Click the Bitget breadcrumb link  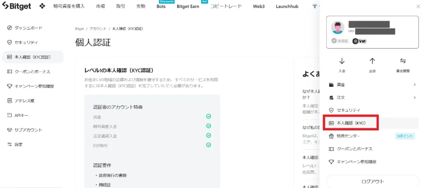click(80, 28)
